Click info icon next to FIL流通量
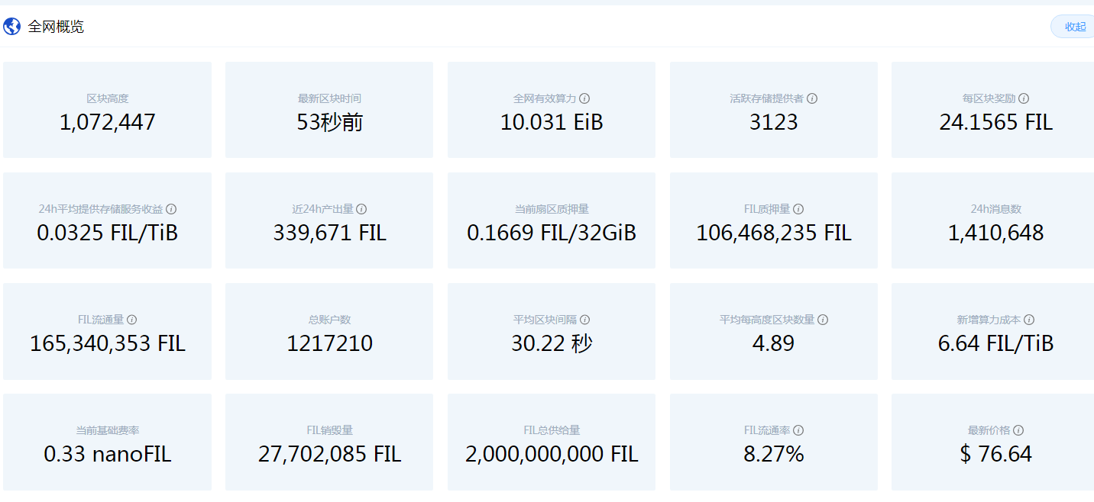The width and height of the screenshot is (1094, 502). pos(131,320)
